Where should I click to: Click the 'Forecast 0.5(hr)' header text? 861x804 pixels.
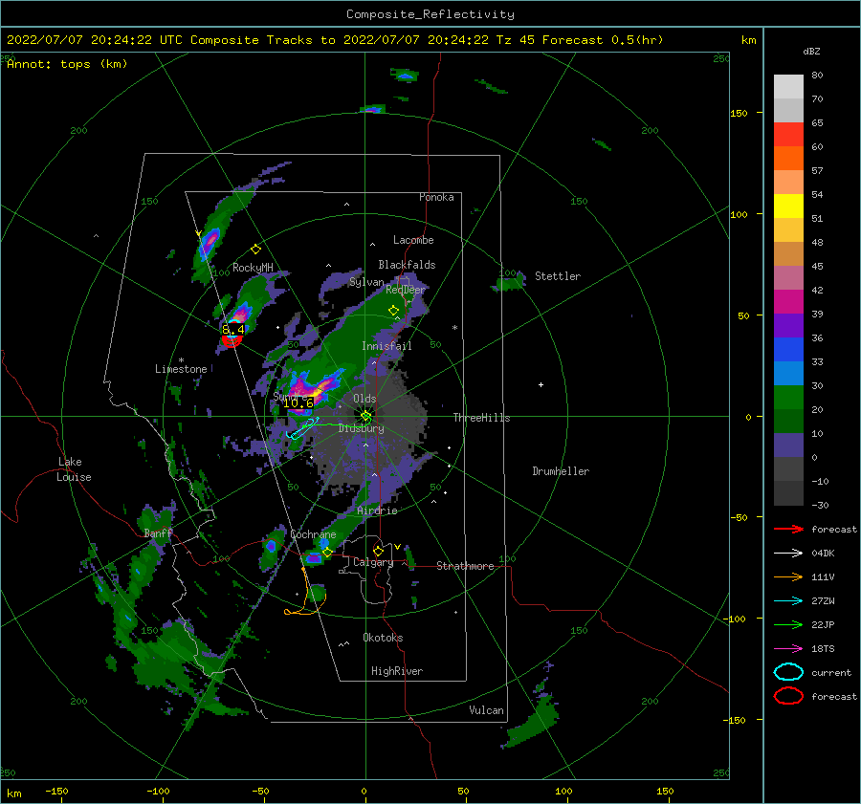tap(603, 40)
